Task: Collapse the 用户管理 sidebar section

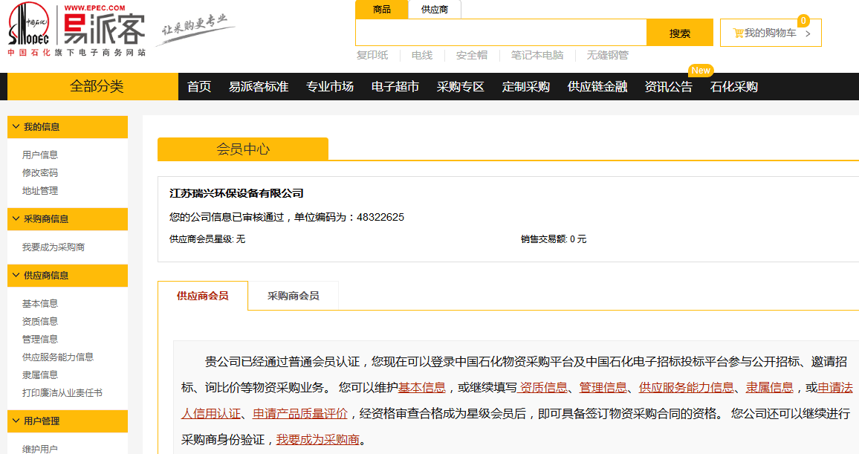Action: coord(16,421)
